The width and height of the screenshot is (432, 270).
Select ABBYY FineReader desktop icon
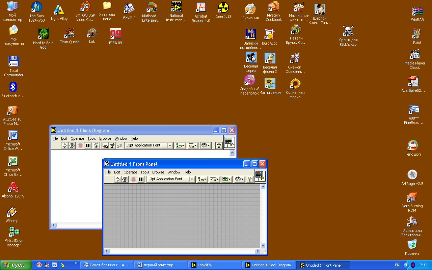click(414, 115)
